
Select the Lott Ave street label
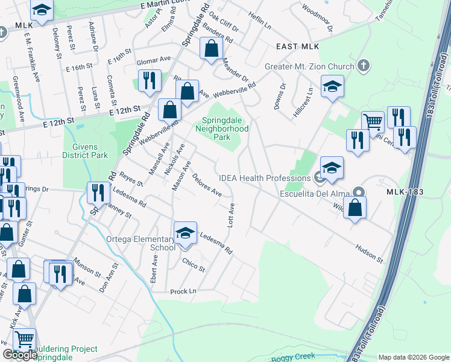point(231,215)
